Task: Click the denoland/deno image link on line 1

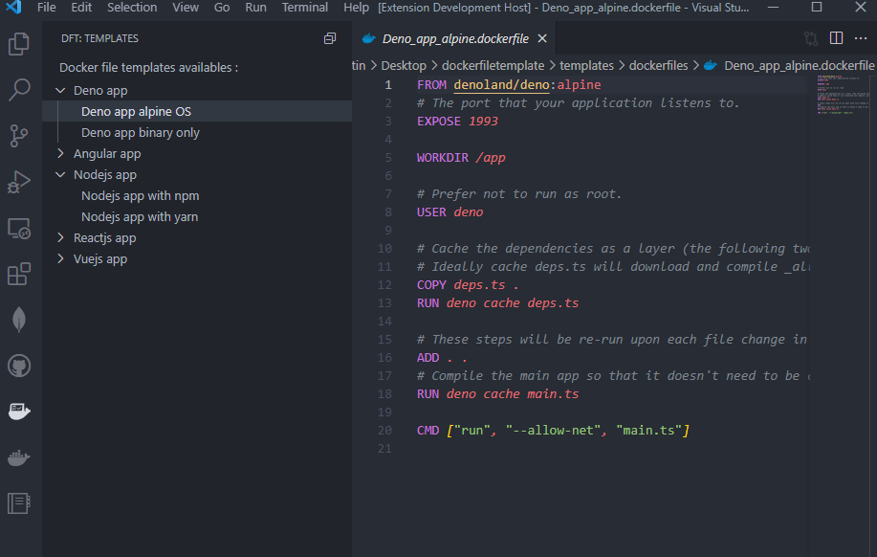Action: click(502, 84)
